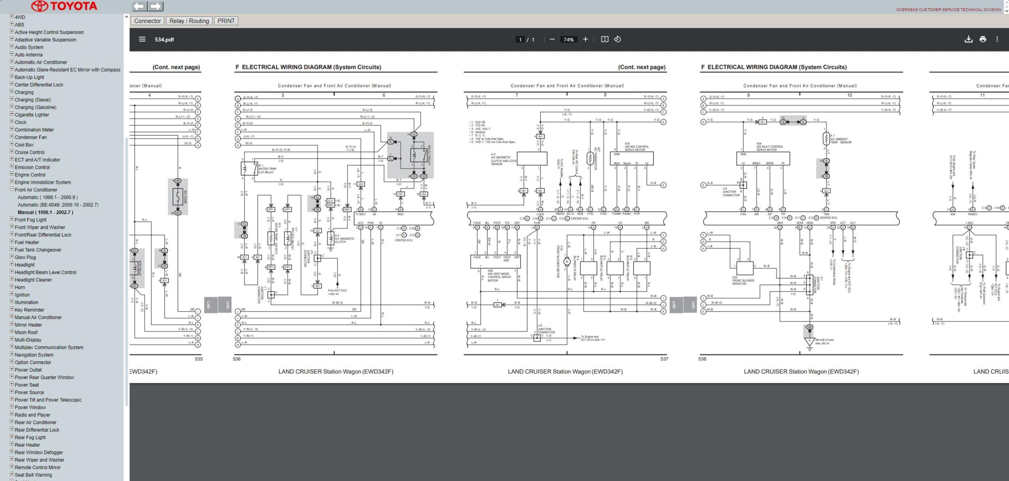Collapse the Front Air Conditioner node

(12, 189)
